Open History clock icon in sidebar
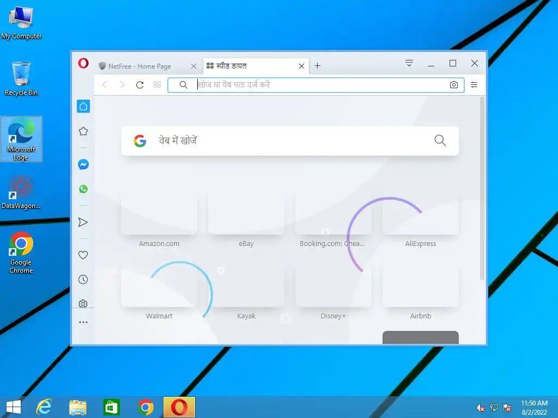Viewport: 558px width, 418px height. coord(83,279)
